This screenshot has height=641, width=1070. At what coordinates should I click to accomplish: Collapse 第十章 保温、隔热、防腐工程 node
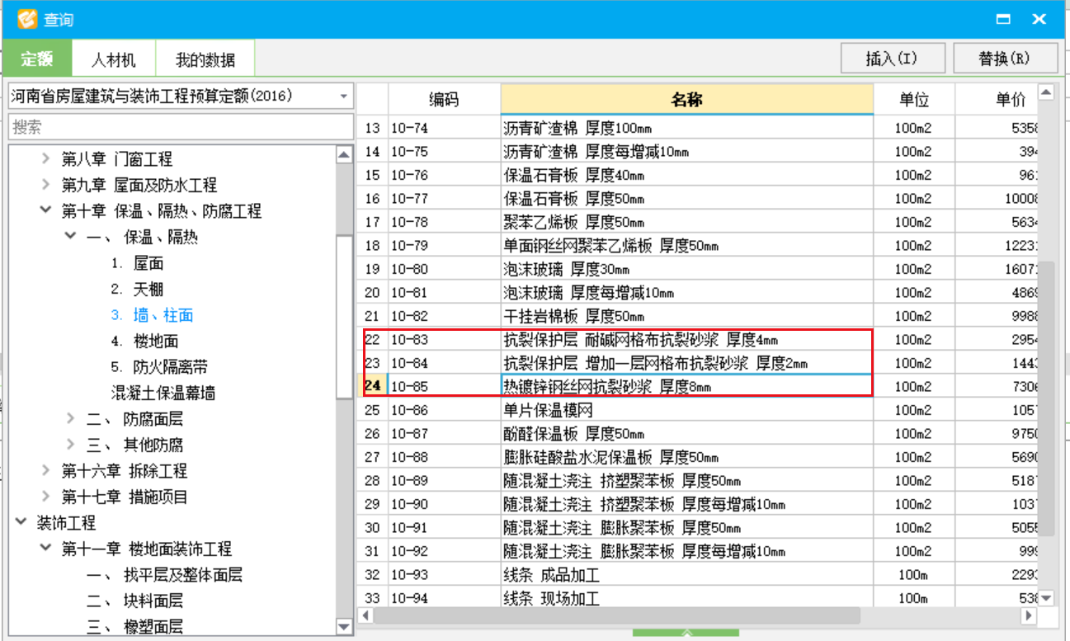[x=45, y=211]
